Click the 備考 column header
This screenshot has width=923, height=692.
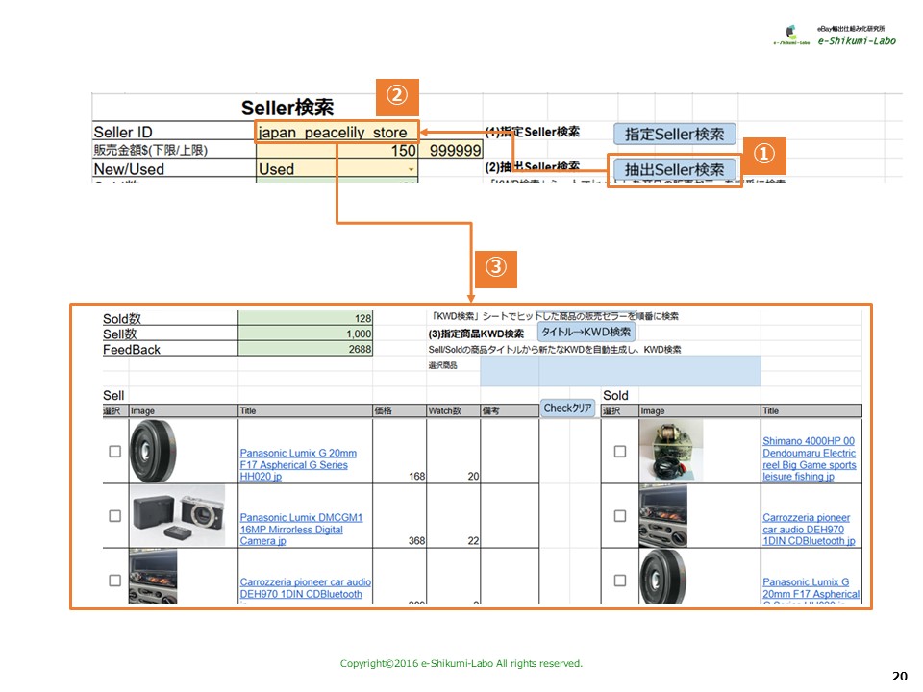(x=510, y=410)
